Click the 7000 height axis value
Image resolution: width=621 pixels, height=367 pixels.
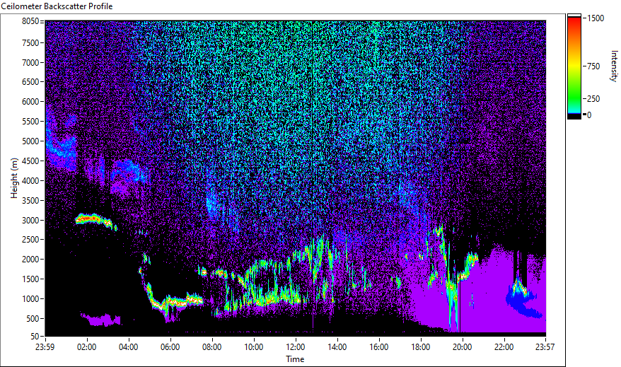(30, 62)
